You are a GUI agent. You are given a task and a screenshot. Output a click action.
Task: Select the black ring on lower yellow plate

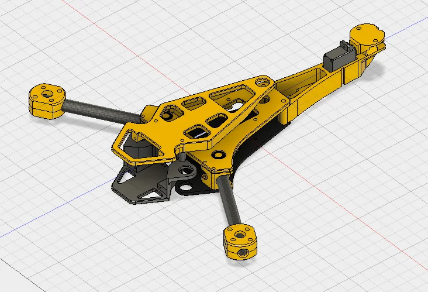coord(218,154)
